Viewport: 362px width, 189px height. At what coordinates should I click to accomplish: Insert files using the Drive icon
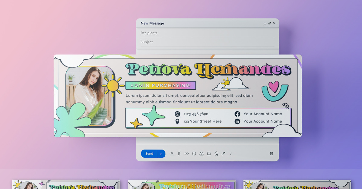coord(202,153)
